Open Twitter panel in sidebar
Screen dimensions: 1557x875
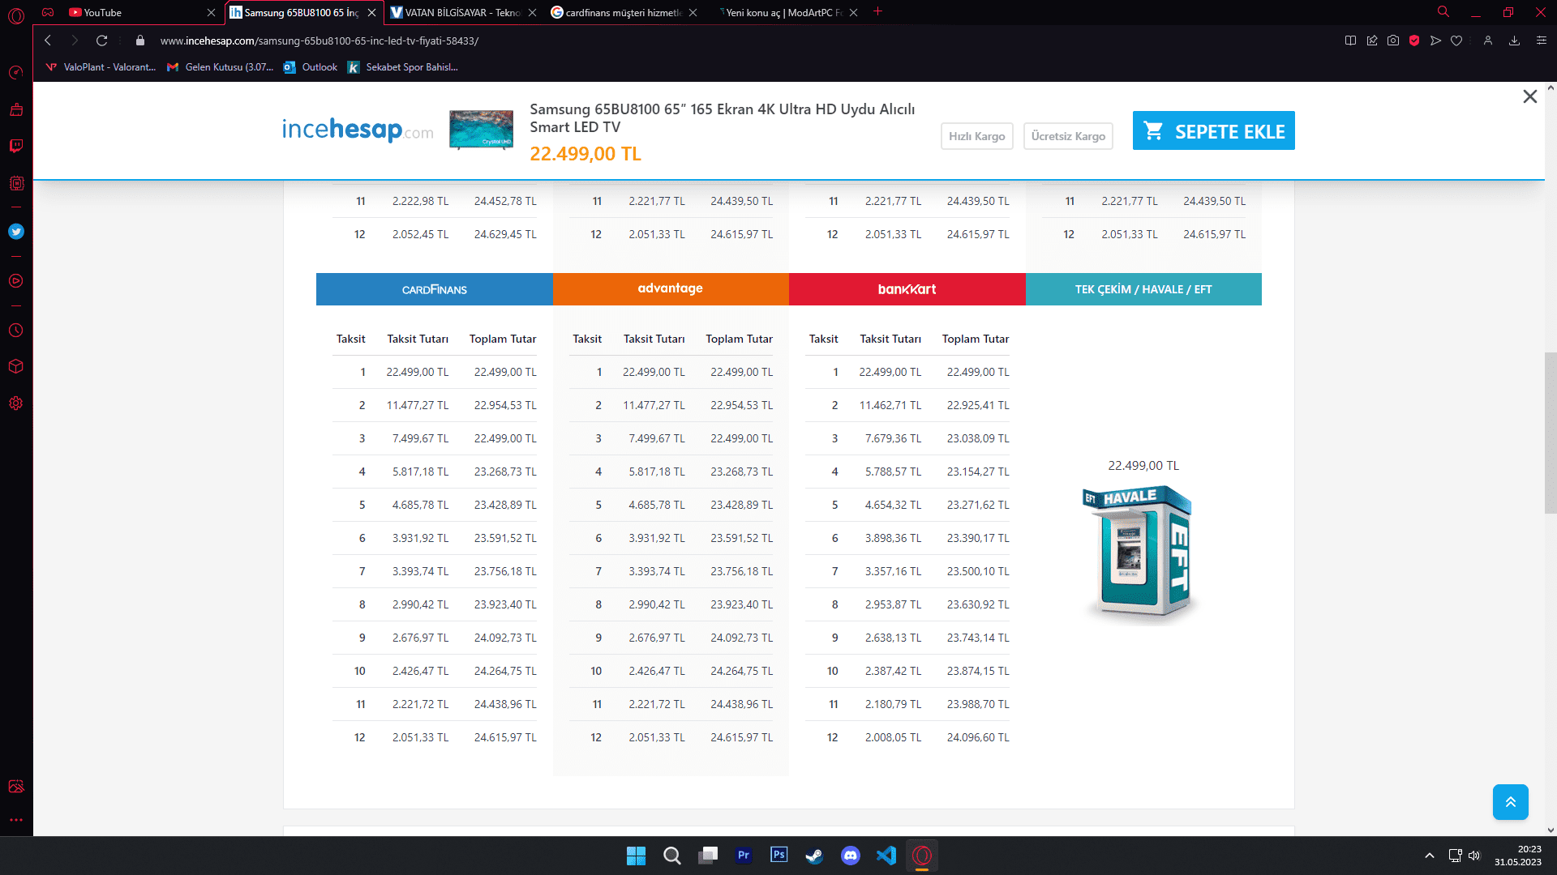tap(16, 232)
